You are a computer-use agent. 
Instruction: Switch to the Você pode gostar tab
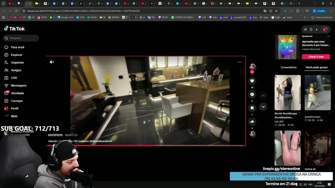317,67
